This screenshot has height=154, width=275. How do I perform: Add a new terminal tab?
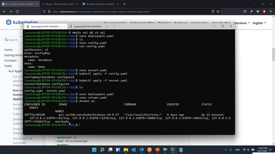[x=115, y=27]
